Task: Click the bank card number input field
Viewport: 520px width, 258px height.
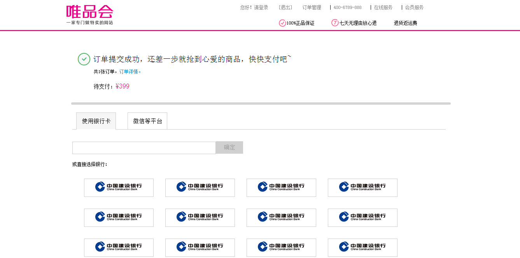Action: coord(144,148)
